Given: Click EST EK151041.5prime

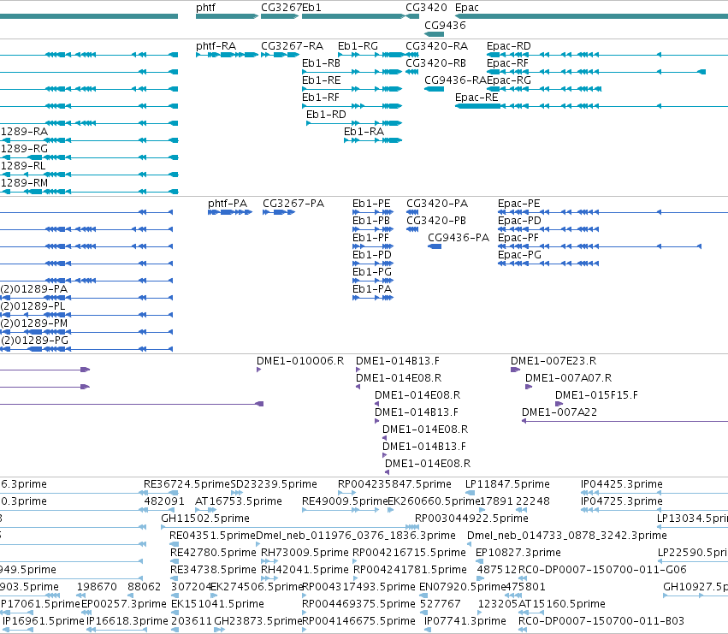Looking at the screenshot, I should (x=175, y=613).
